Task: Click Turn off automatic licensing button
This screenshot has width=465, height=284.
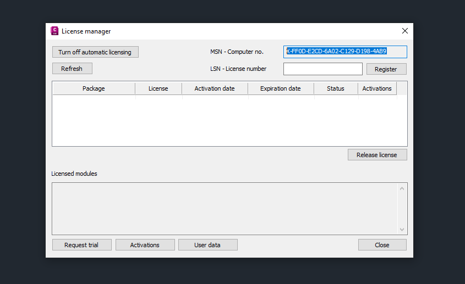Action: click(95, 52)
